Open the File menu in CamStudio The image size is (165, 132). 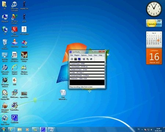71,55
